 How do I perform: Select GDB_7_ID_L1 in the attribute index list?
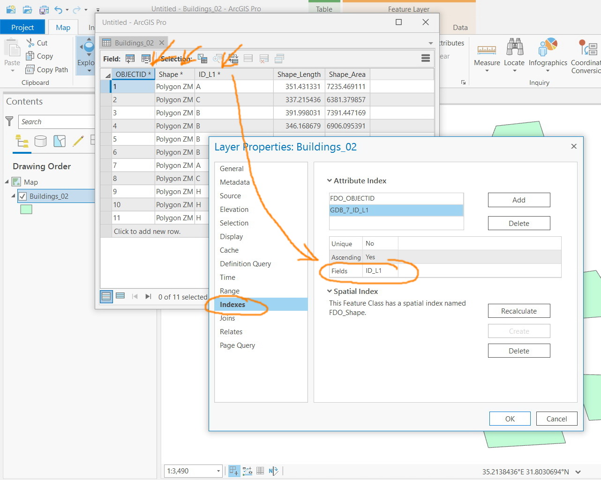pyautogui.click(x=396, y=210)
